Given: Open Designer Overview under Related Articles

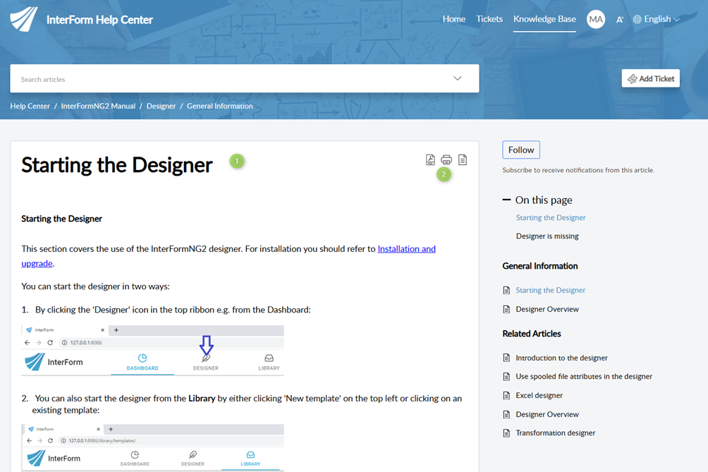Looking at the screenshot, I should click(x=547, y=415).
